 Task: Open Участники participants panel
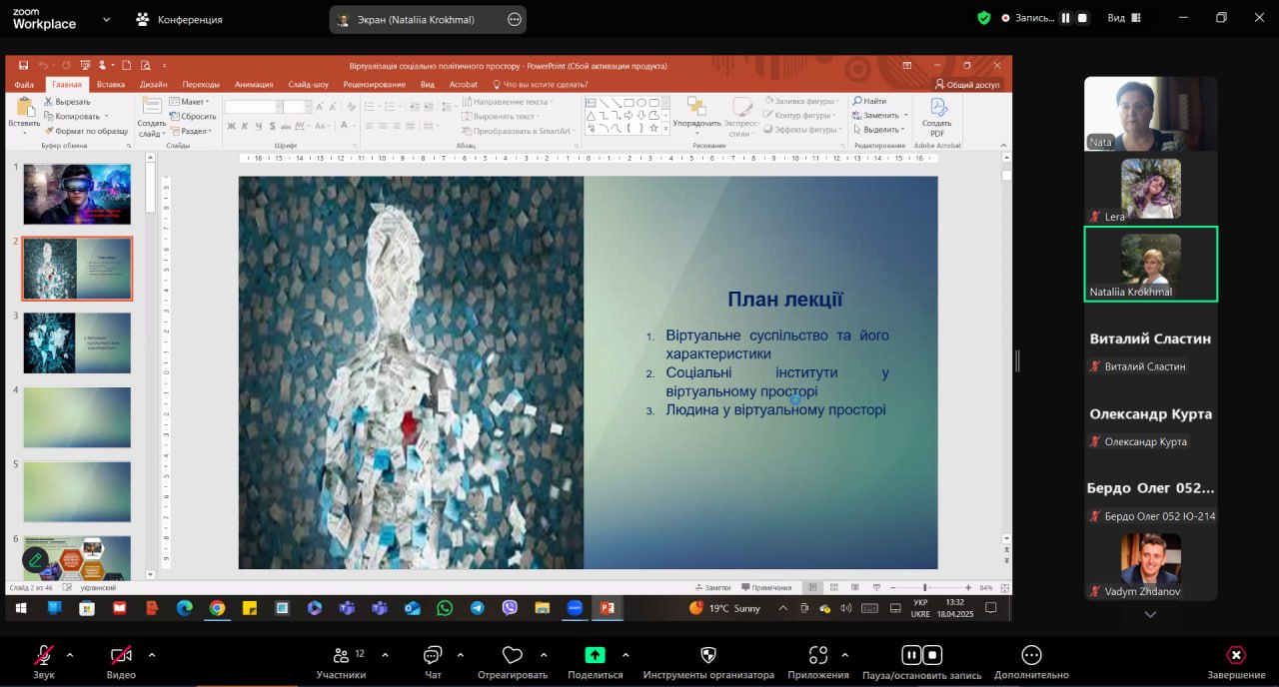click(x=342, y=656)
